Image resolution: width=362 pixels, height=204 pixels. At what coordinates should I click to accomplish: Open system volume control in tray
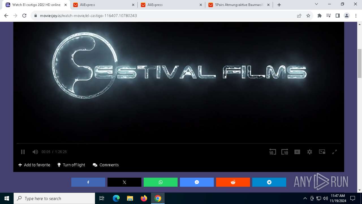[325, 198]
